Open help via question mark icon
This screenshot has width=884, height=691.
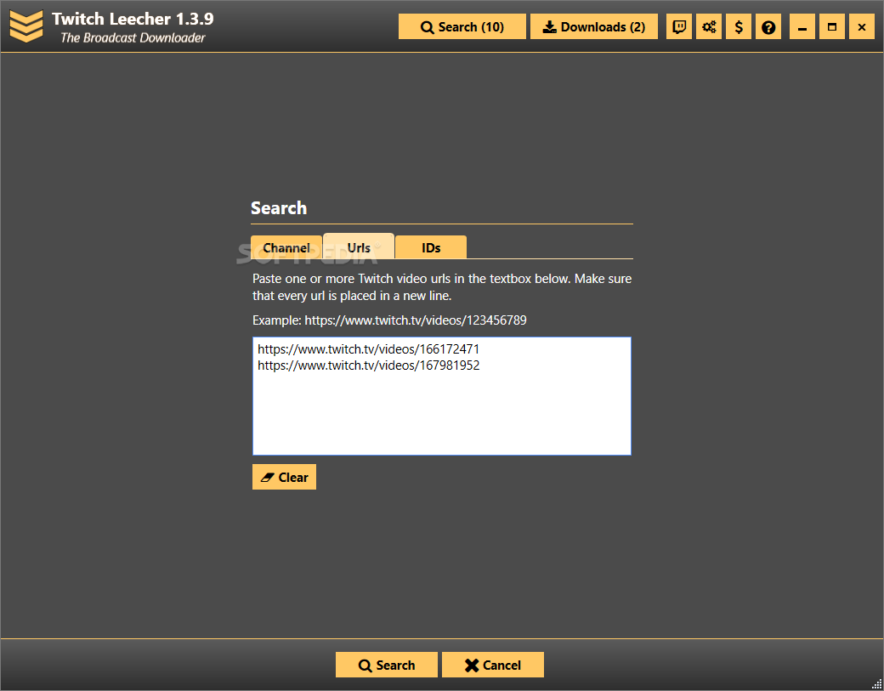[768, 26]
